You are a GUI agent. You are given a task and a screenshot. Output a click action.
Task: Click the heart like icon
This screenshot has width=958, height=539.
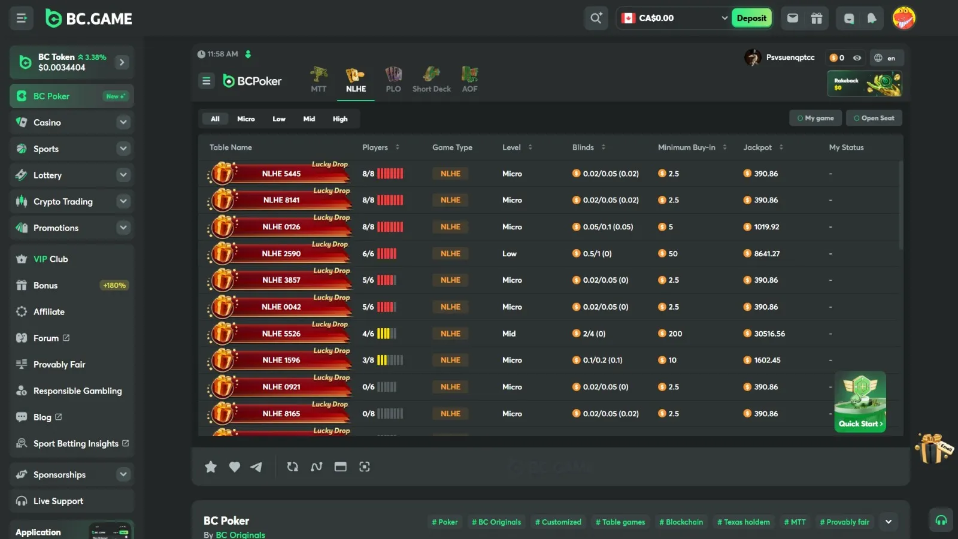point(235,467)
